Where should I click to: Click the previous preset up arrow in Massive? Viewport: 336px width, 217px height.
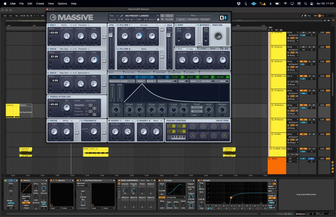pyautogui.click(x=162, y=16)
